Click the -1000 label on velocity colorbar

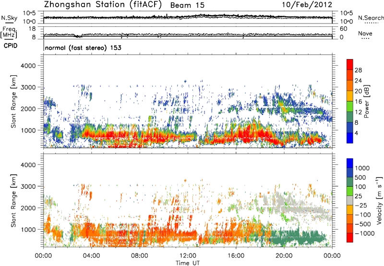click(364, 233)
